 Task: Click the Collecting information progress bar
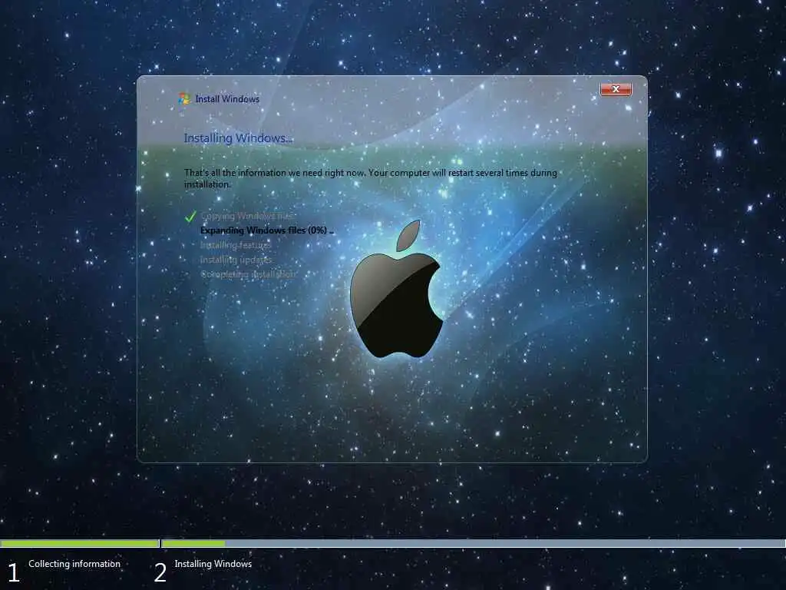(80, 543)
